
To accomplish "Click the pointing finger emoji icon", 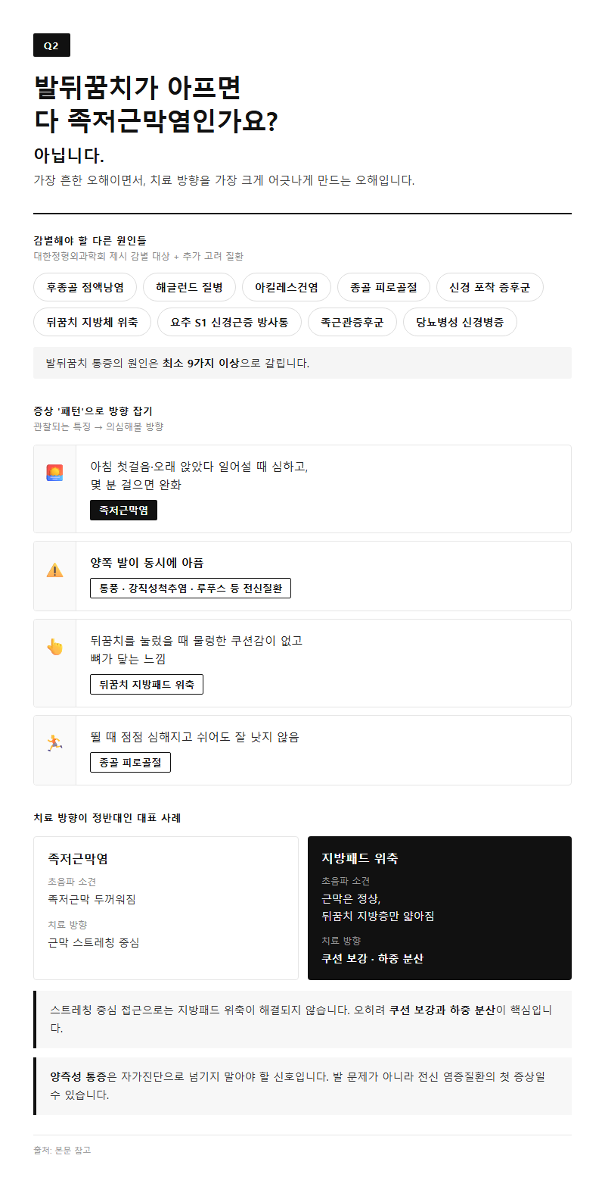I will click(x=54, y=647).
